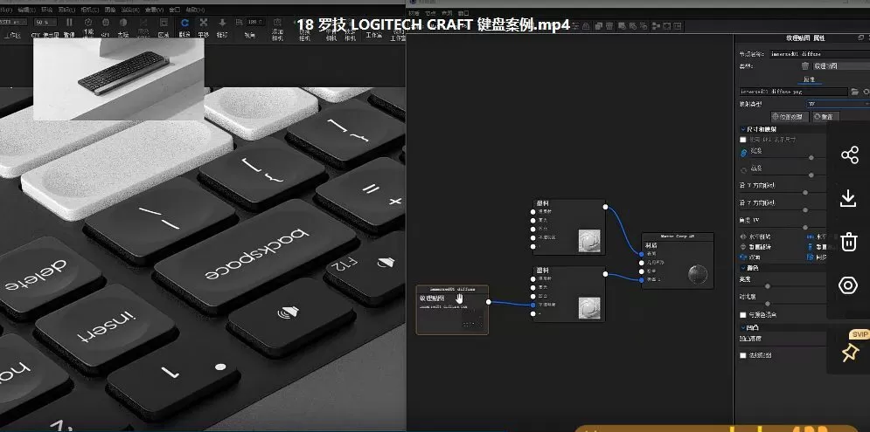Click the GPU toolbar icon
Image resolution: width=870 pixels, height=432 pixels.
tap(106, 22)
